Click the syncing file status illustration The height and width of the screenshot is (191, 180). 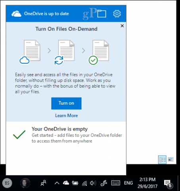[65, 52]
